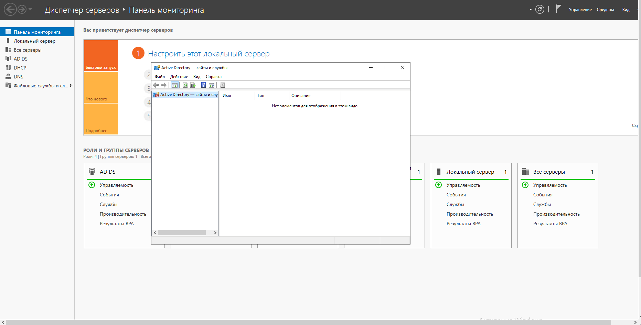Click the Имя column header
The width and height of the screenshot is (641, 325).
pos(237,96)
